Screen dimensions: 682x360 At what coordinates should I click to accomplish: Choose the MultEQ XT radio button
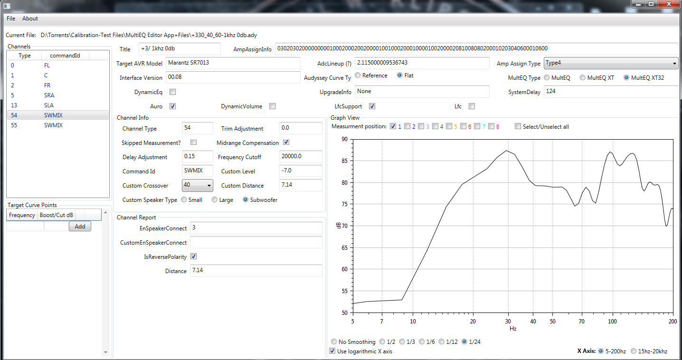tap(583, 78)
